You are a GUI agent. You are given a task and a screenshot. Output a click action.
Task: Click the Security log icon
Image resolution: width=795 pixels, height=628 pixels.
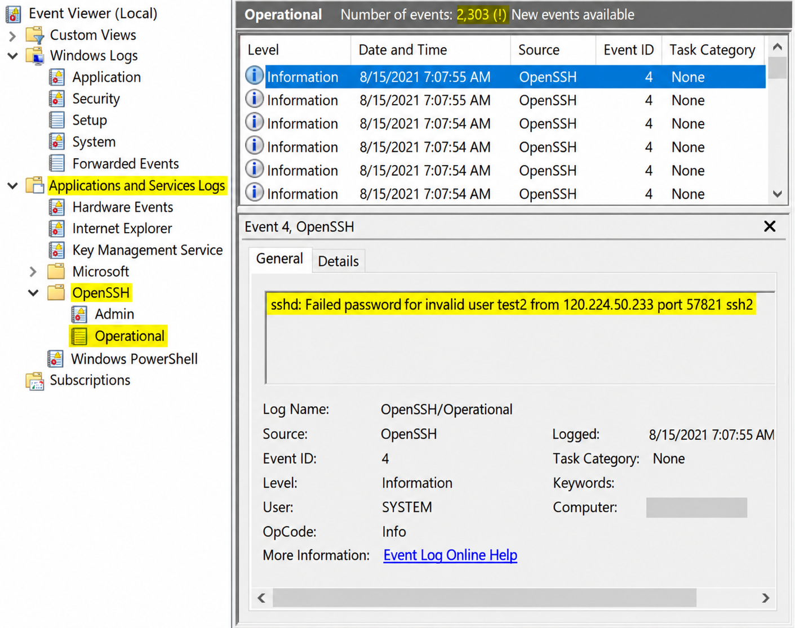pyautogui.click(x=57, y=99)
